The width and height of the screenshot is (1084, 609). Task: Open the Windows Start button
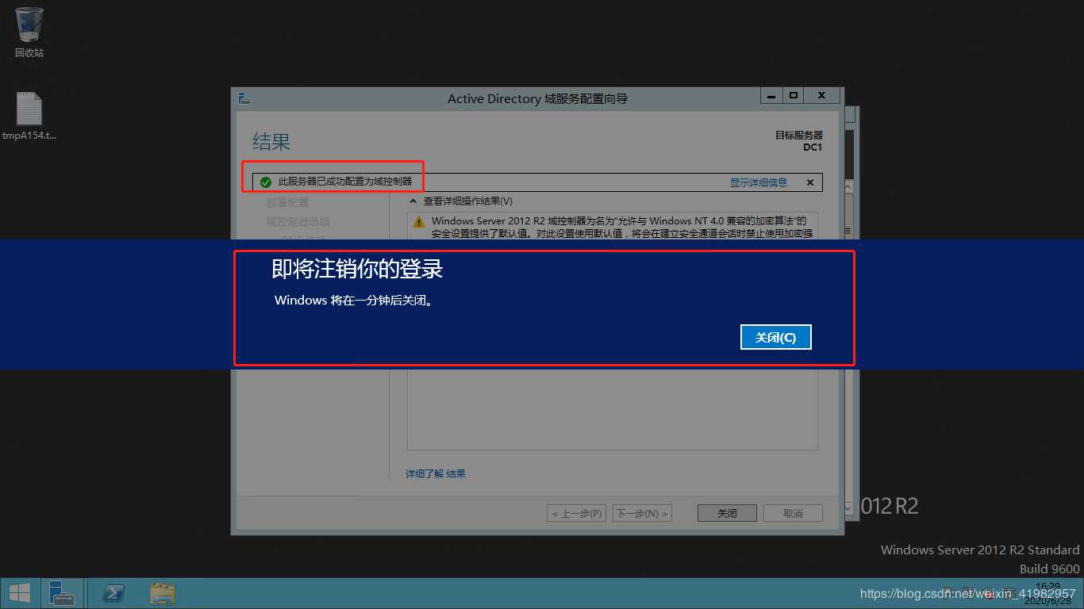(20, 593)
